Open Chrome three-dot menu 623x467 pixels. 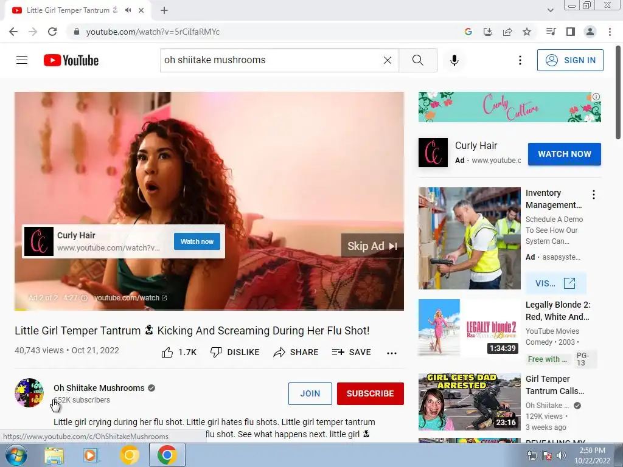point(610,32)
